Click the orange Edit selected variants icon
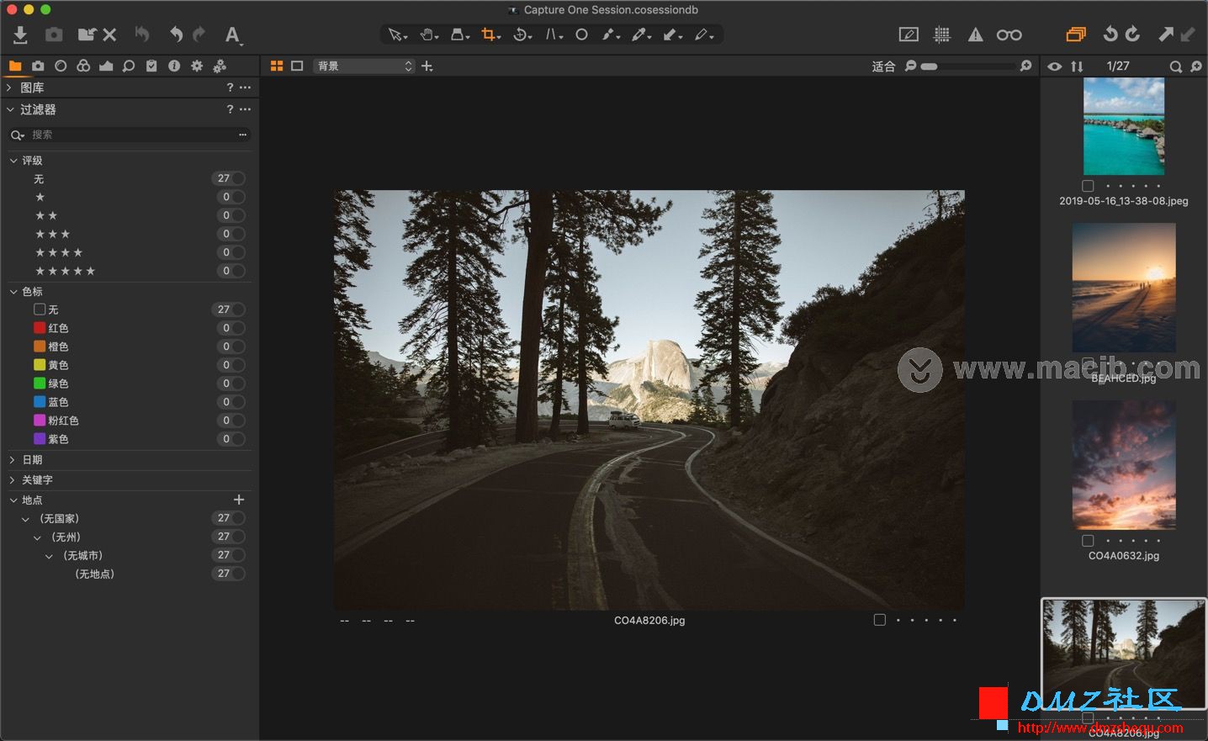 click(x=1076, y=34)
